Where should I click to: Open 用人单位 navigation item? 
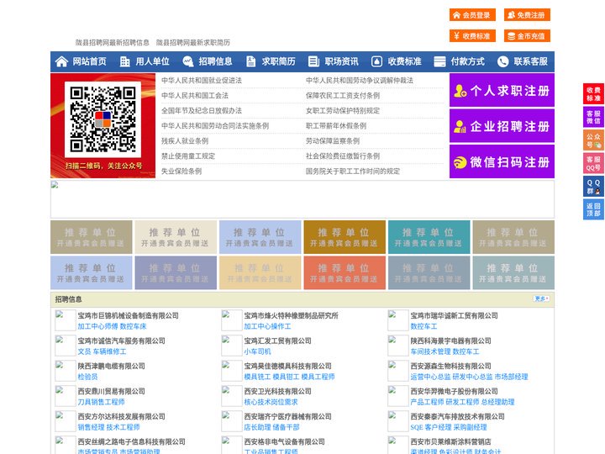tap(152, 61)
